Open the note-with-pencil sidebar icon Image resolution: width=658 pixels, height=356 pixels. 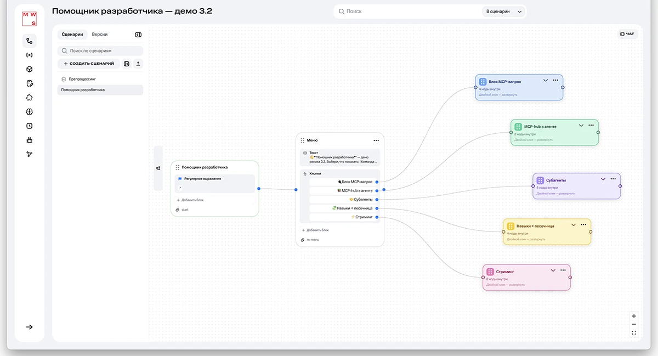pos(30,83)
